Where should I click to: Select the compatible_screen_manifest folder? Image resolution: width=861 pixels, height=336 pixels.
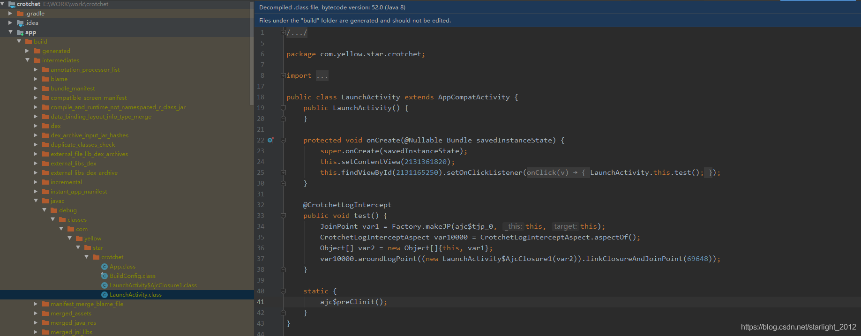tap(89, 98)
